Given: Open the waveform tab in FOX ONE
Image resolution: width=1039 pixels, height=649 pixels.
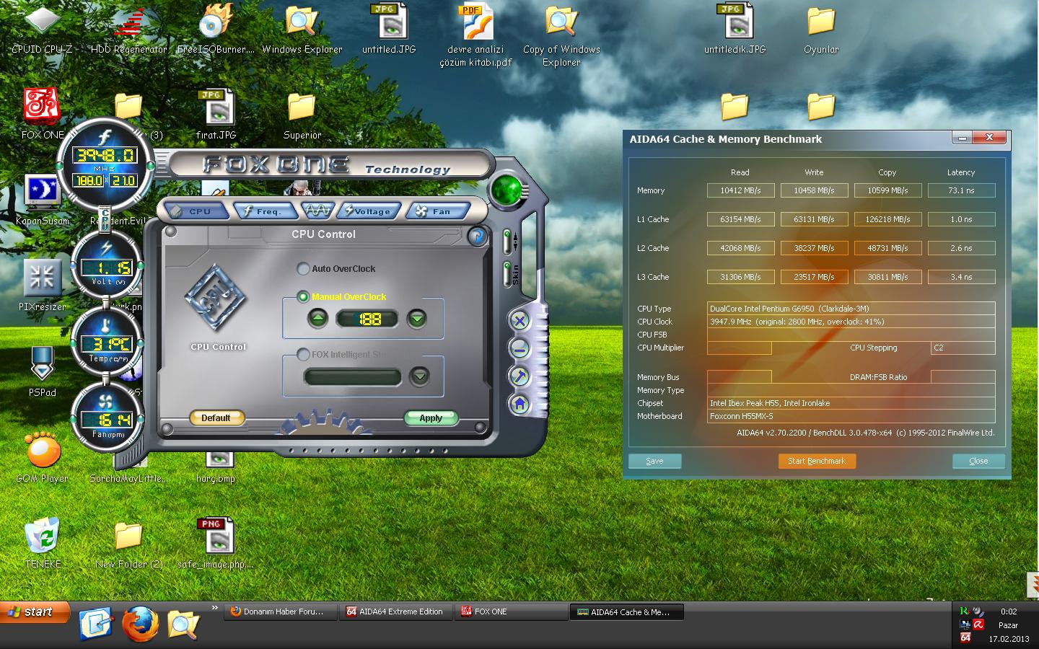Looking at the screenshot, I should point(317,211).
